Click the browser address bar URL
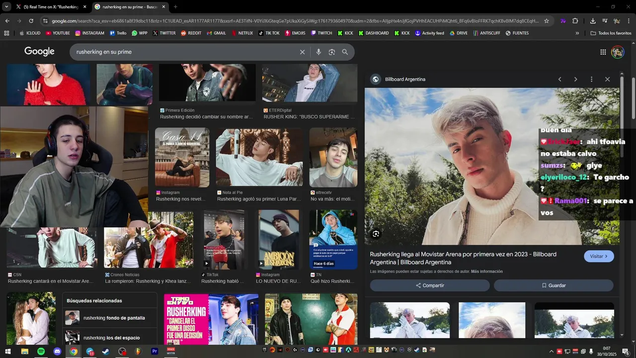The height and width of the screenshot is (358, 636). [295, 21]
